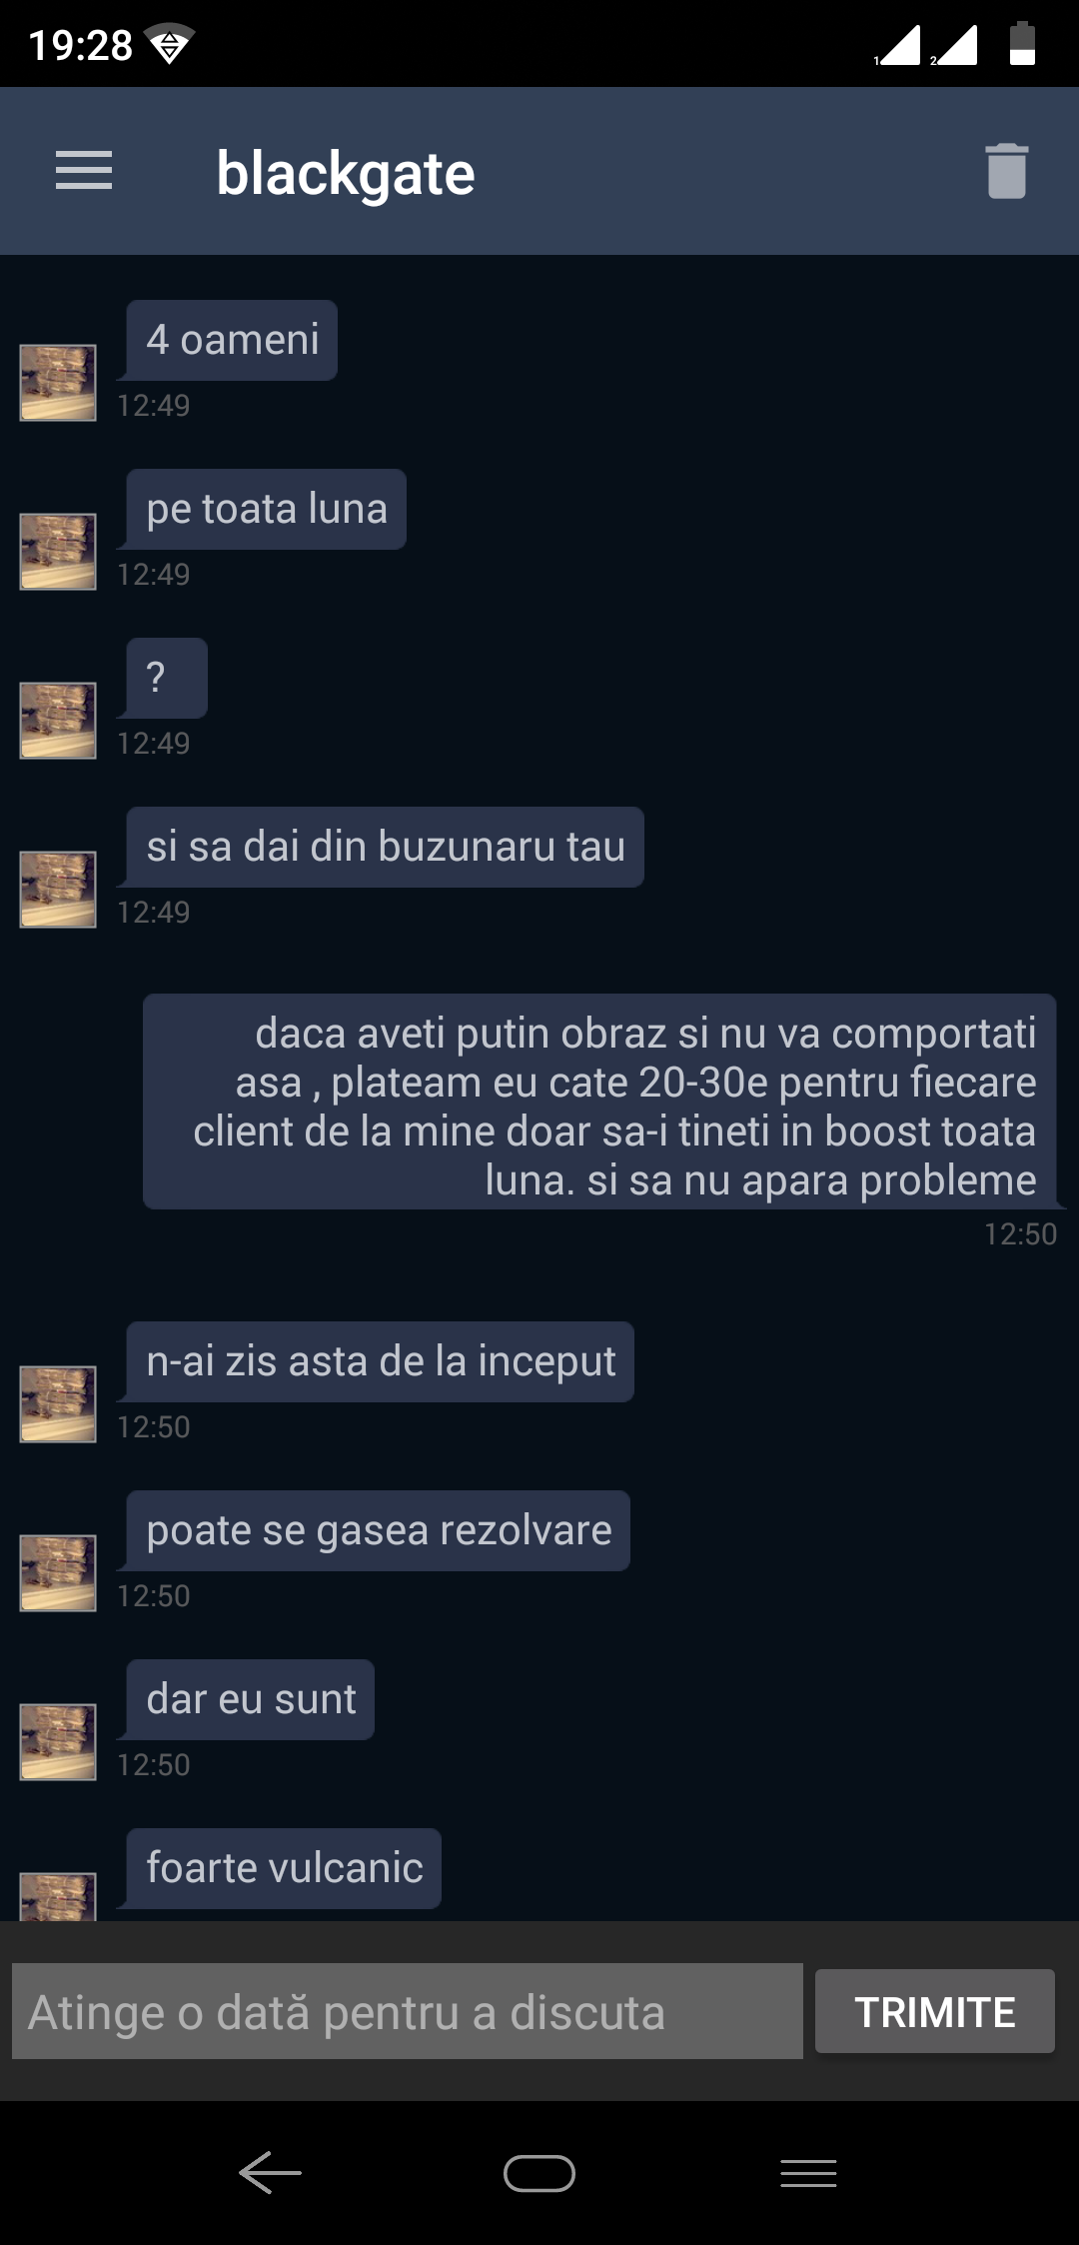Focus the "Atinge o dată pentru a discuta" field
The width and height of the screenshot is (1079, 2245).
point(408,2011)
